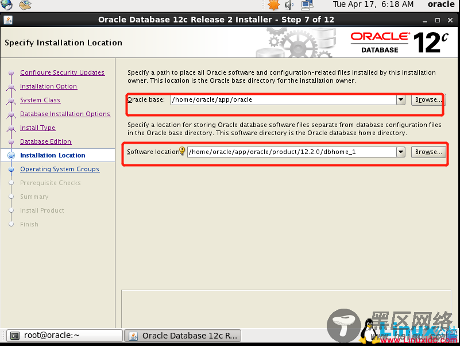Click the Finish step label
Screen dimensions: 460x346
tap(29, 224)
